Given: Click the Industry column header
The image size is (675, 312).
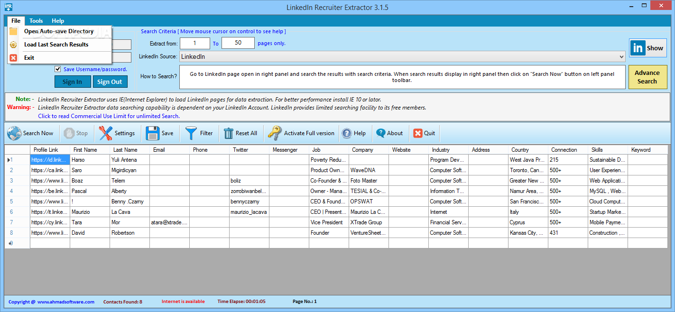Looking at the screenshot, I should coord(449,150).
